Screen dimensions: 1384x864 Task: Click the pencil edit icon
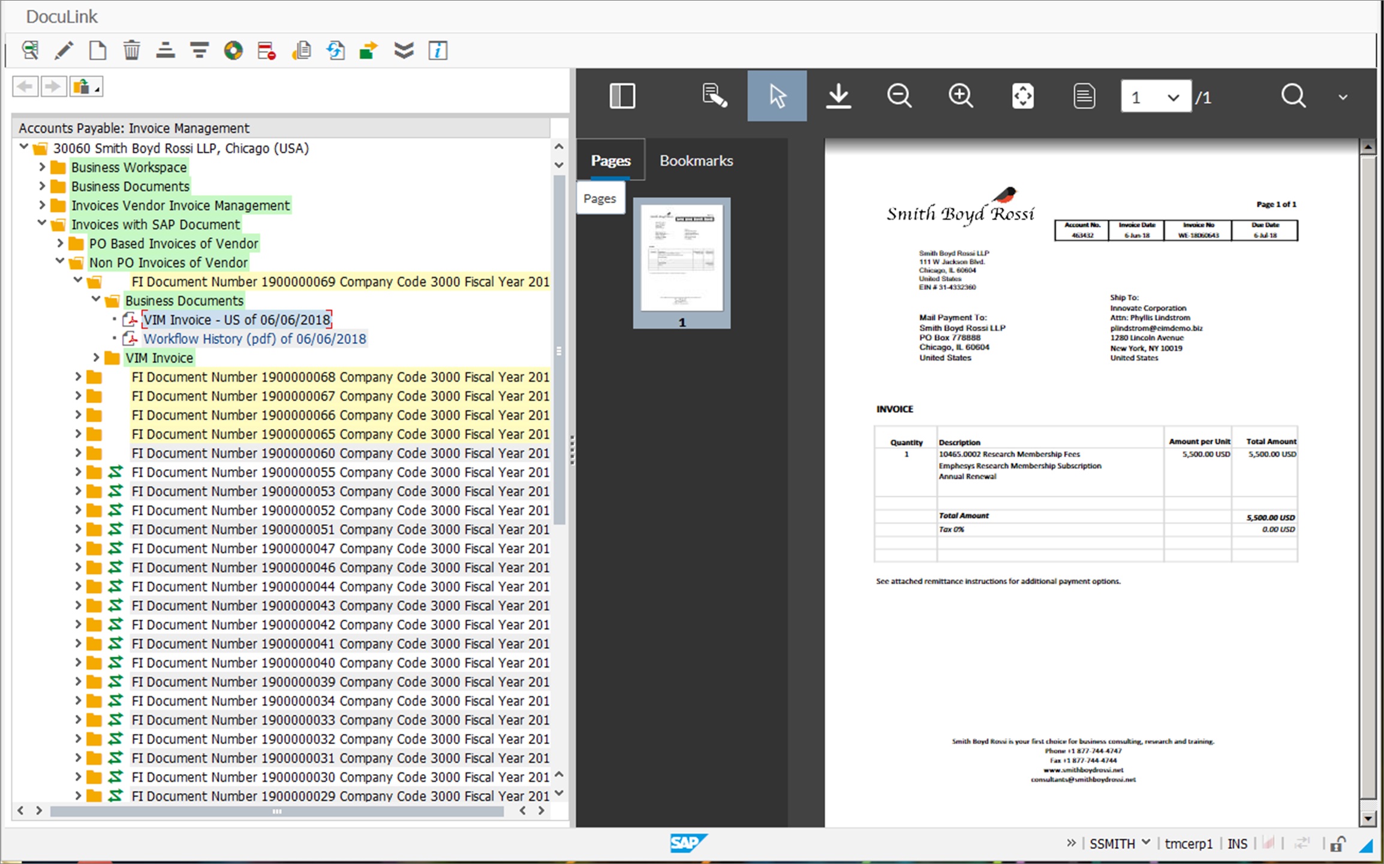click(64, 50)
